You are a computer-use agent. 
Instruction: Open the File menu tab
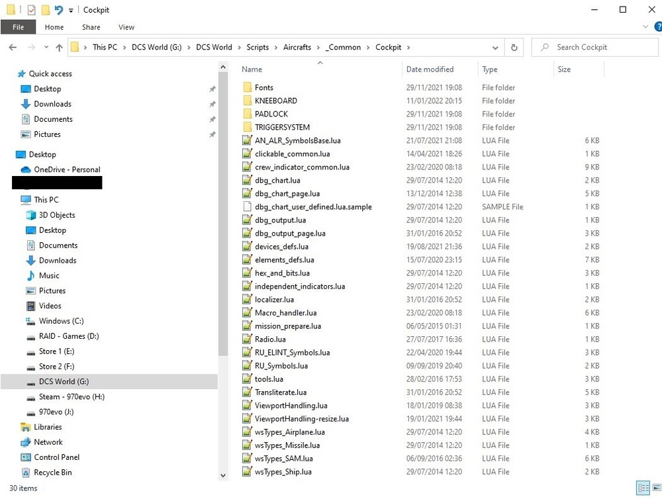(18, 27)
